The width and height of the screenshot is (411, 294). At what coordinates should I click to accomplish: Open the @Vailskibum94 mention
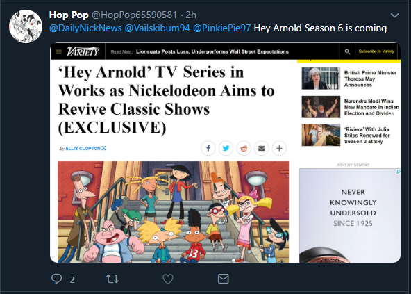[158, 28]
